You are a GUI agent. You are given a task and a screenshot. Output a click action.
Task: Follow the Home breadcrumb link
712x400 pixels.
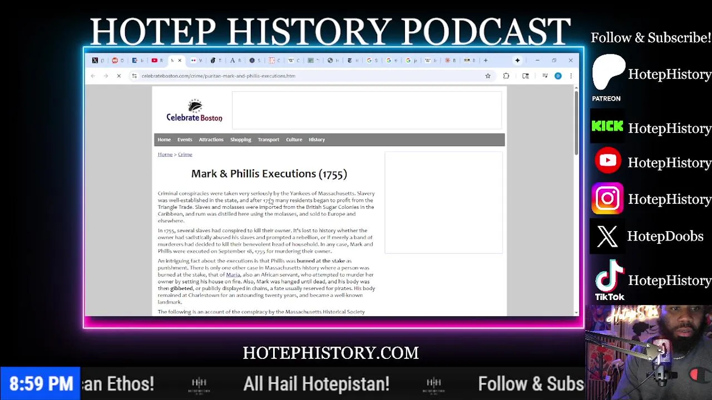click(x=165, y=154)
